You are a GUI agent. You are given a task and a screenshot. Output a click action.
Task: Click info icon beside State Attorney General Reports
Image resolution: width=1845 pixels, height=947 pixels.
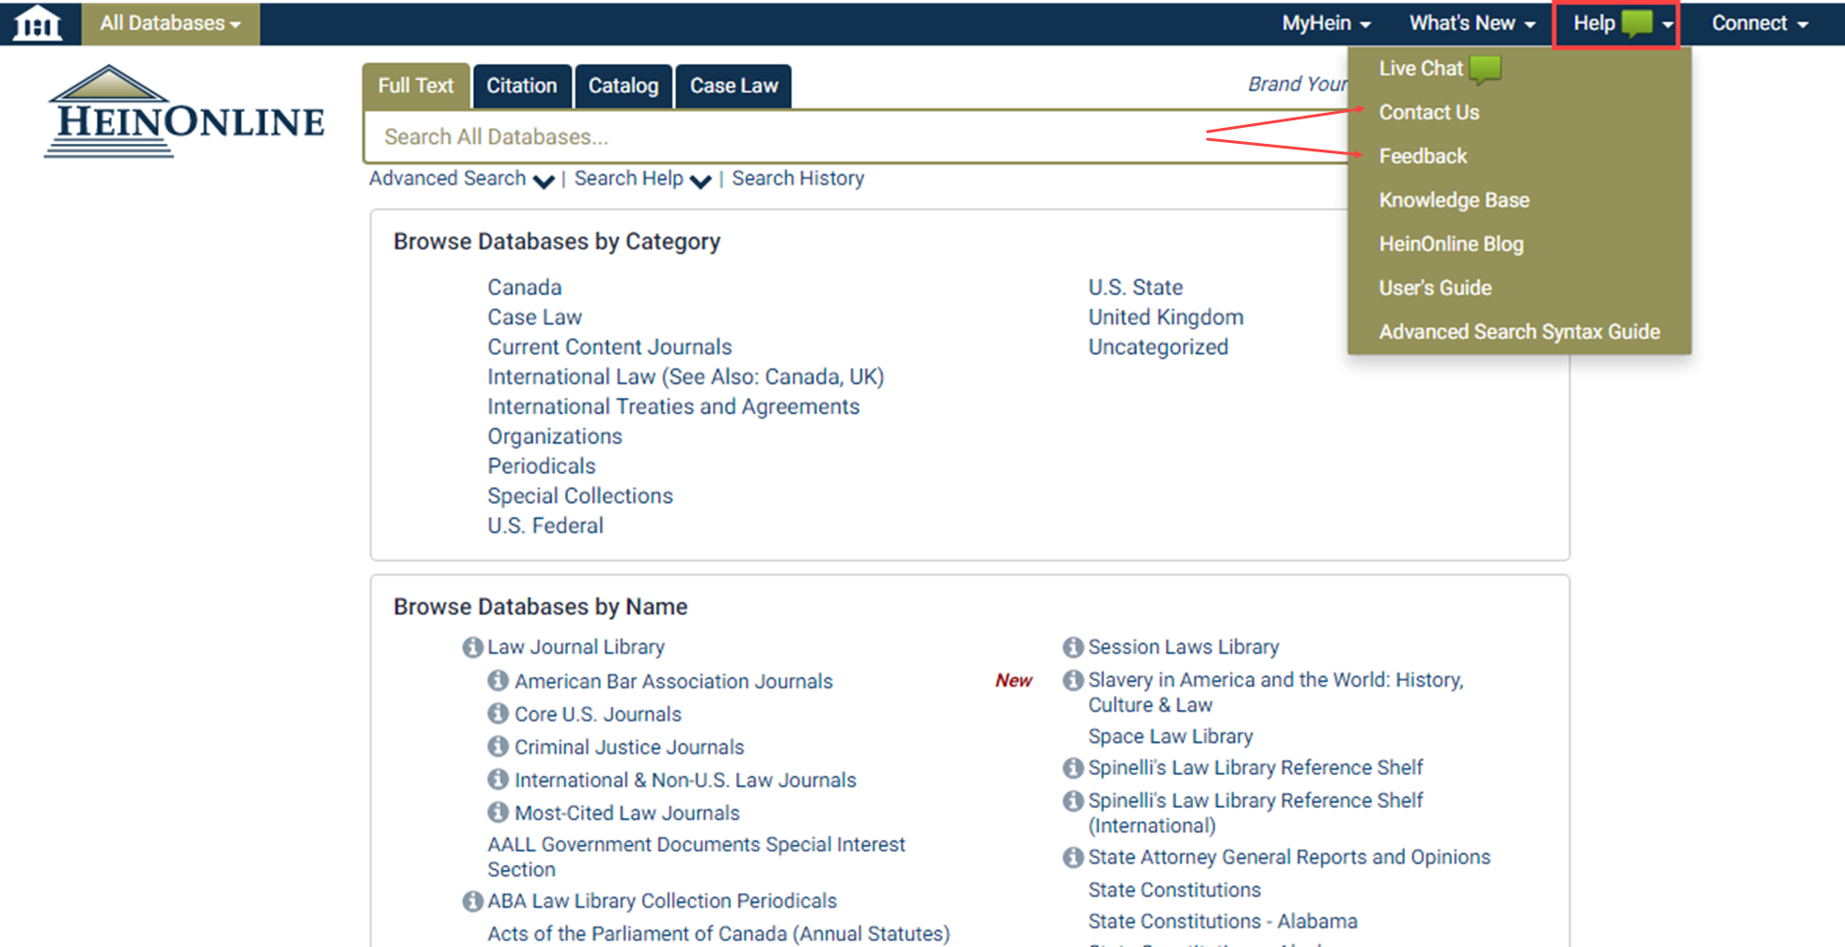(1073, 857)
